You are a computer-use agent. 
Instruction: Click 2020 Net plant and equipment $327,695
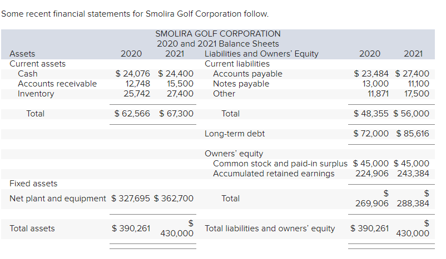[x=131, y=199]
